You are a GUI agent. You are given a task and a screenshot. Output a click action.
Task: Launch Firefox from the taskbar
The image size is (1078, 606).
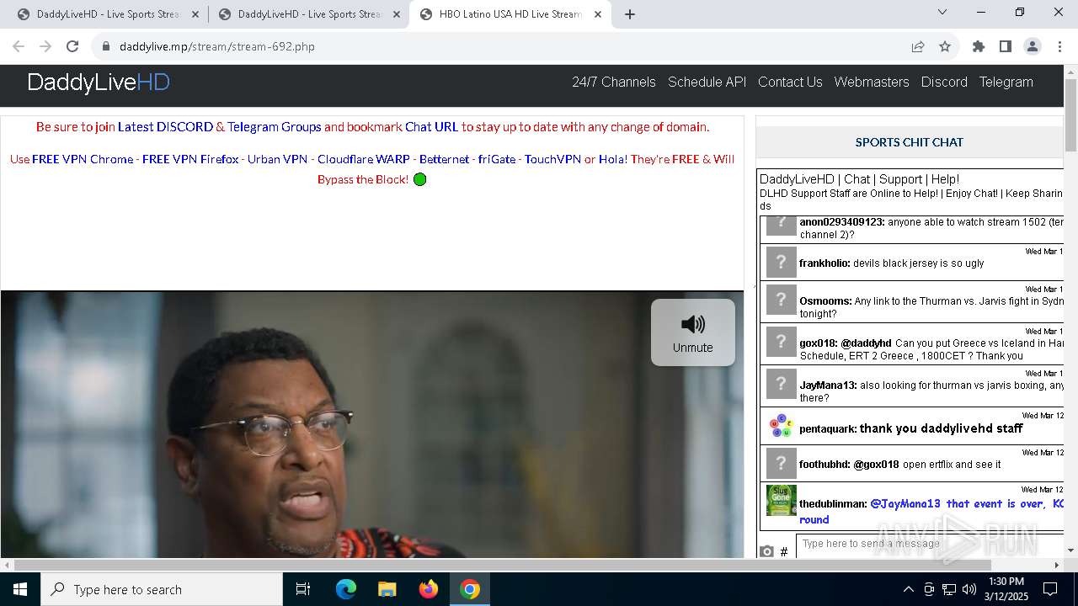pos(429,589)
